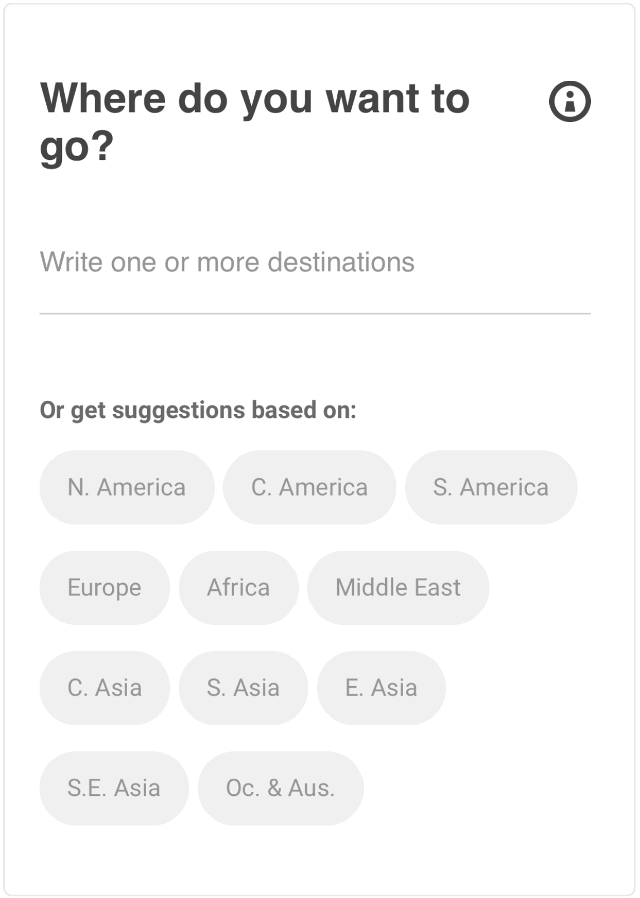Choose Africa from the region chips
Screen dimensions: 640x898
239,587
